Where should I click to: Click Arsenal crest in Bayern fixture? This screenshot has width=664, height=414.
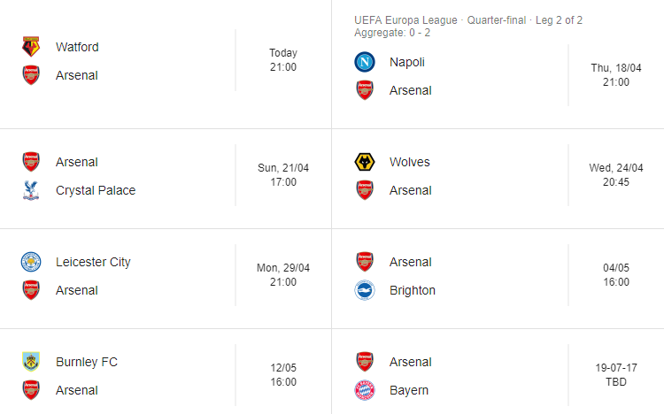tap(364, 362)
